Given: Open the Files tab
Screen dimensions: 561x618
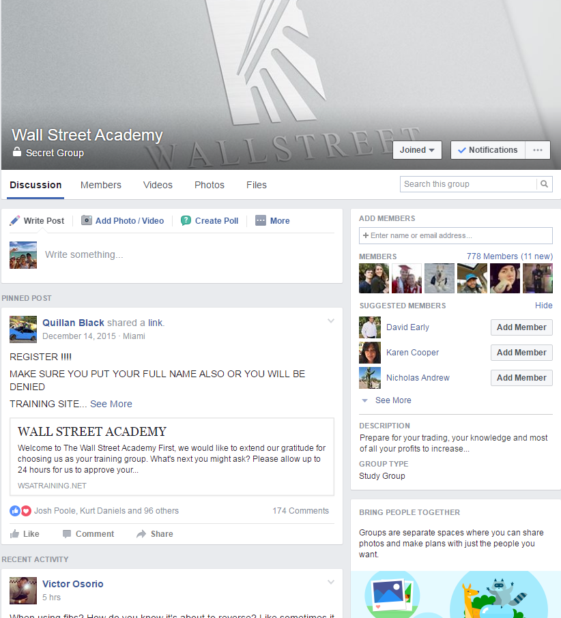Looking at the screenshot, I should pyautogui.click(x=256, y=185).
